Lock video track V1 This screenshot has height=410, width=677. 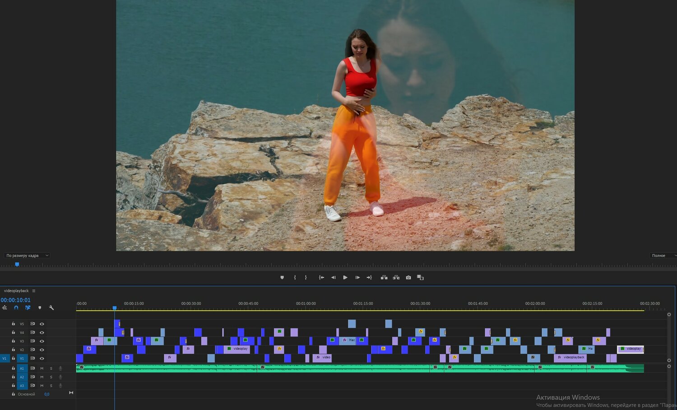[x=13, y=358]
